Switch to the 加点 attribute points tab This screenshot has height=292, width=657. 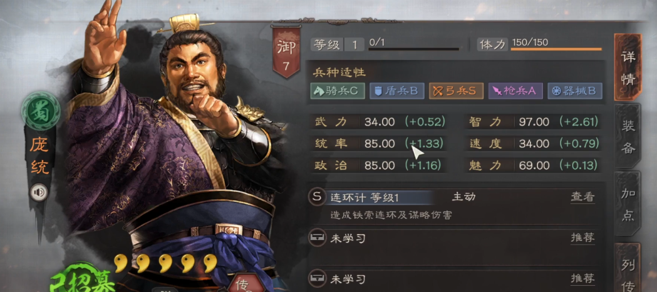[x=628, y=204]
